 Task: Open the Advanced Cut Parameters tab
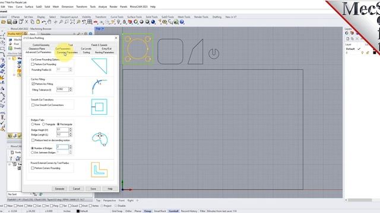[x=38, y=52]
